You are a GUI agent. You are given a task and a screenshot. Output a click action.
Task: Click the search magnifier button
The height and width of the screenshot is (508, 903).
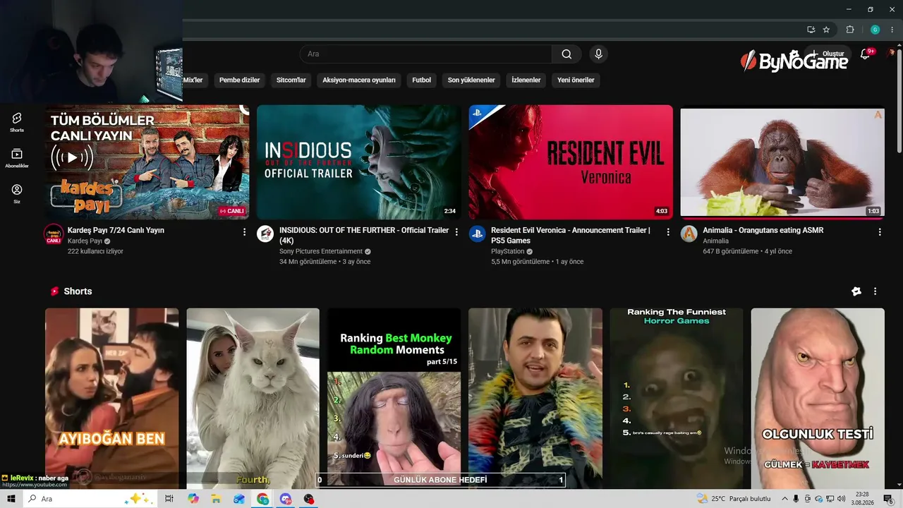(x=566, y=54)
